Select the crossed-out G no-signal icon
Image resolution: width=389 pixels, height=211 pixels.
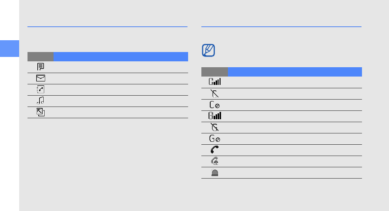pyautogui.click(x=215, y=127)
